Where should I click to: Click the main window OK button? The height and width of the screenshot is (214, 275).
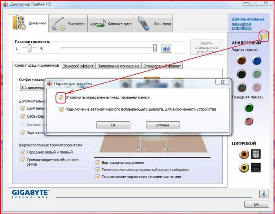pyautogui.click(x=257, y=204)
